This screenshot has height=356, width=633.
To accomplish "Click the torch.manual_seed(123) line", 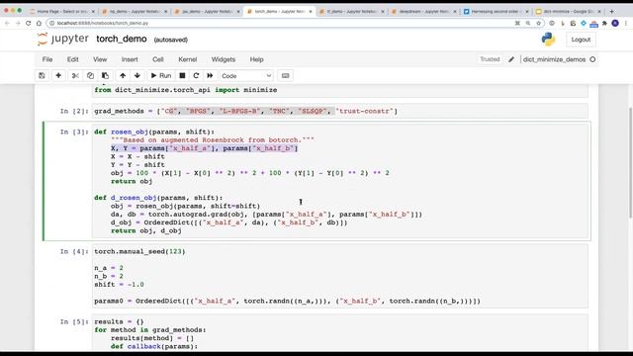I will coord(139,251).
